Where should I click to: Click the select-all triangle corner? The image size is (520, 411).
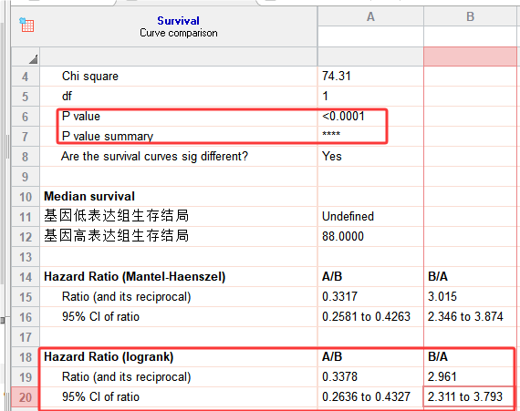[x=33, y=59]
